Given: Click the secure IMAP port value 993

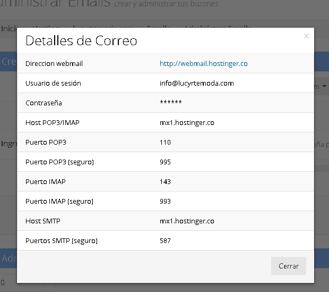Looking at the screenshot, I should pos(165,202).
